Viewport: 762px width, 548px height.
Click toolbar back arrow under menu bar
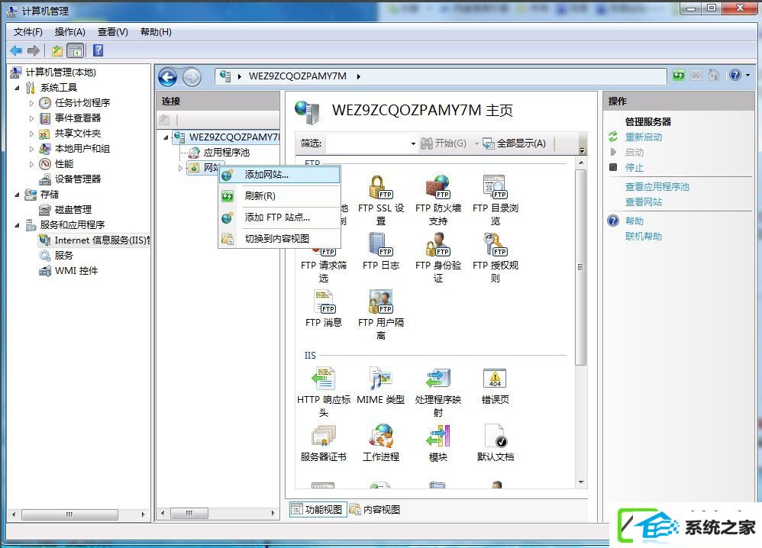(x=16, y=50)
